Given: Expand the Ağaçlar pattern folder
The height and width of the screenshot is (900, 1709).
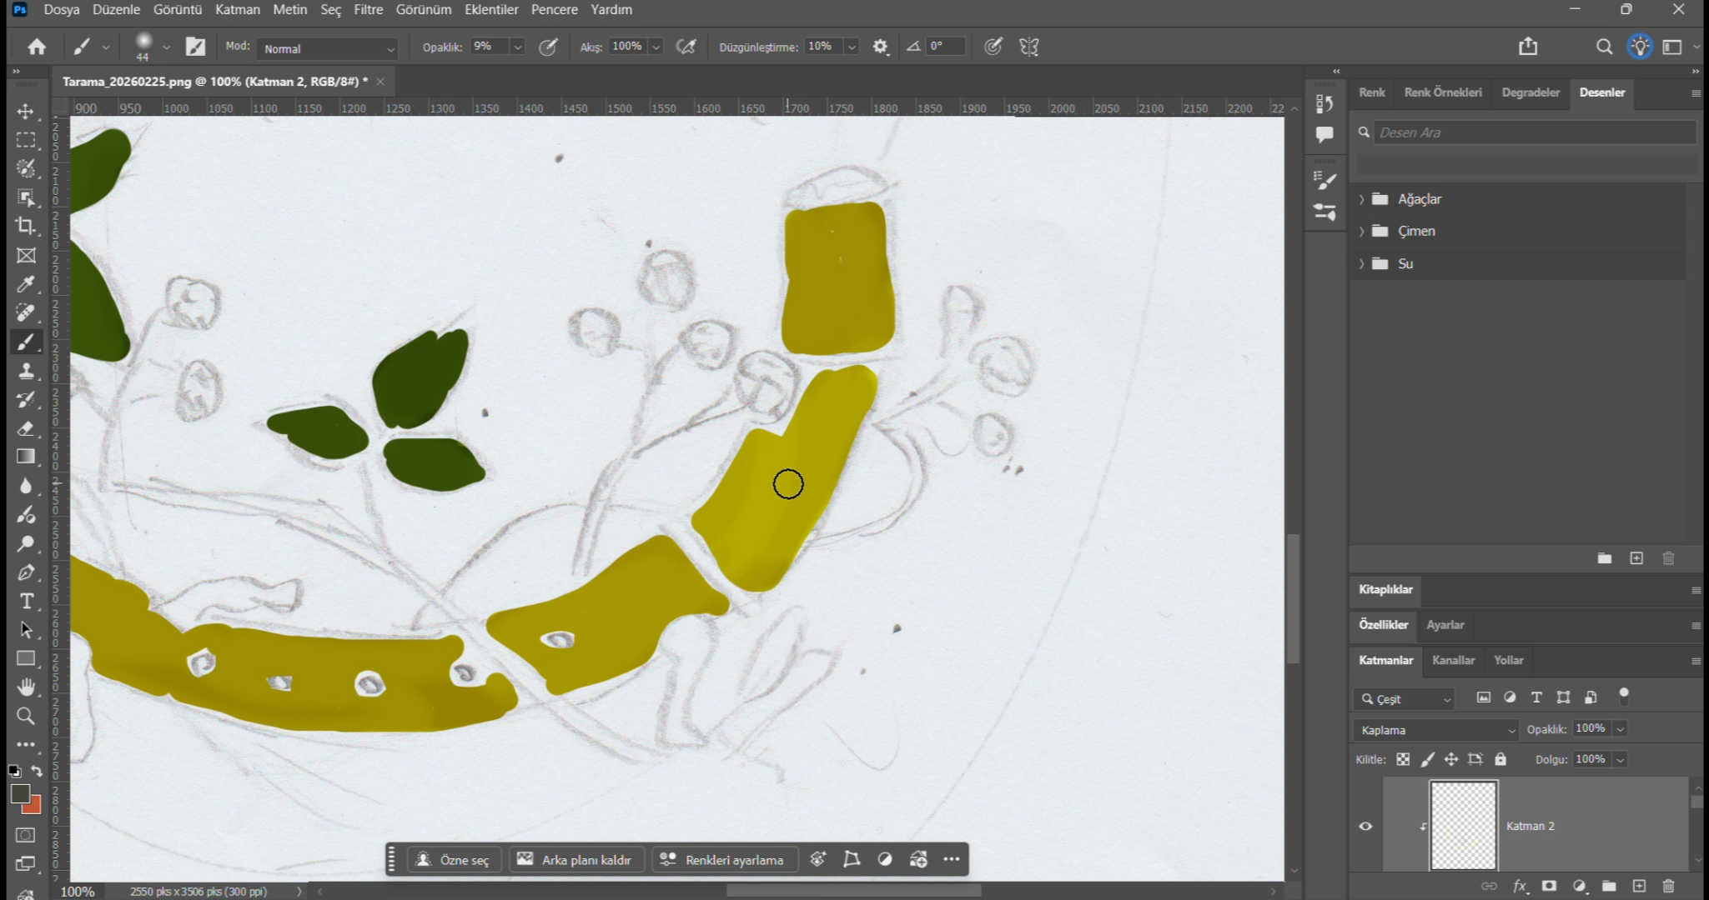Looking at the screenshot, I should (x=1362, y=199).
